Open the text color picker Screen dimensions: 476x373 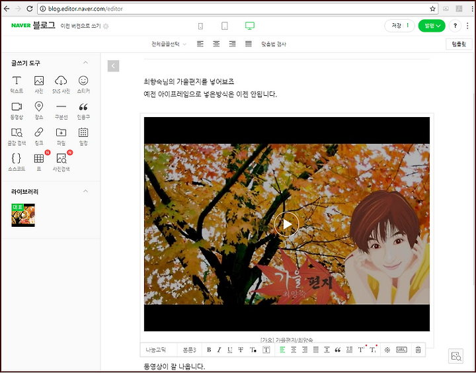pyautogui.click(x=253, y=350)
